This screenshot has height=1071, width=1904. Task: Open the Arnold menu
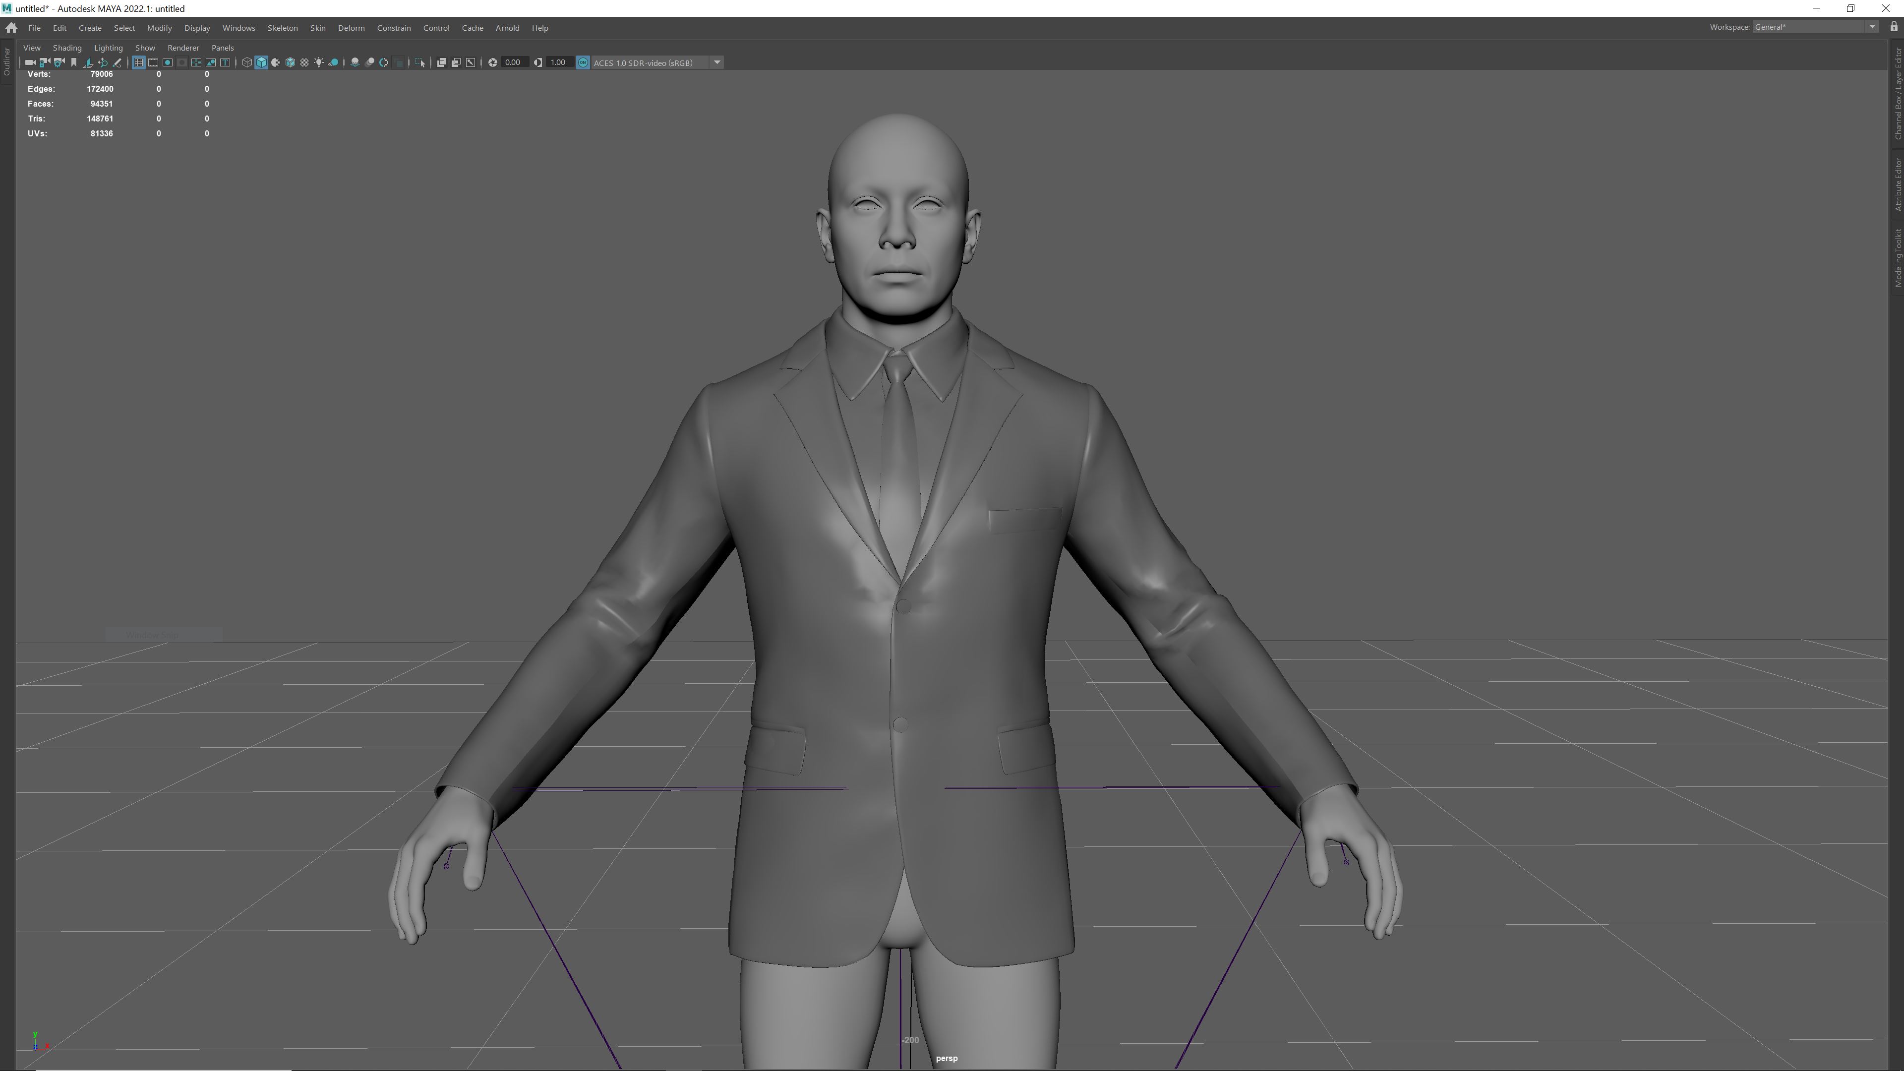[x=508, y=28]
